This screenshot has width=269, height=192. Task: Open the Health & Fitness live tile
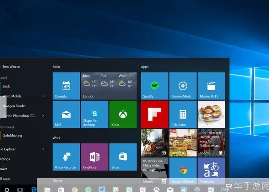(x=183, y=143)
